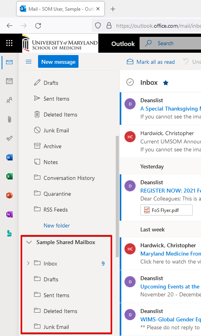201x336 pixels.
Task: Launch OneNote from left rail
Action: pos(9,214)
